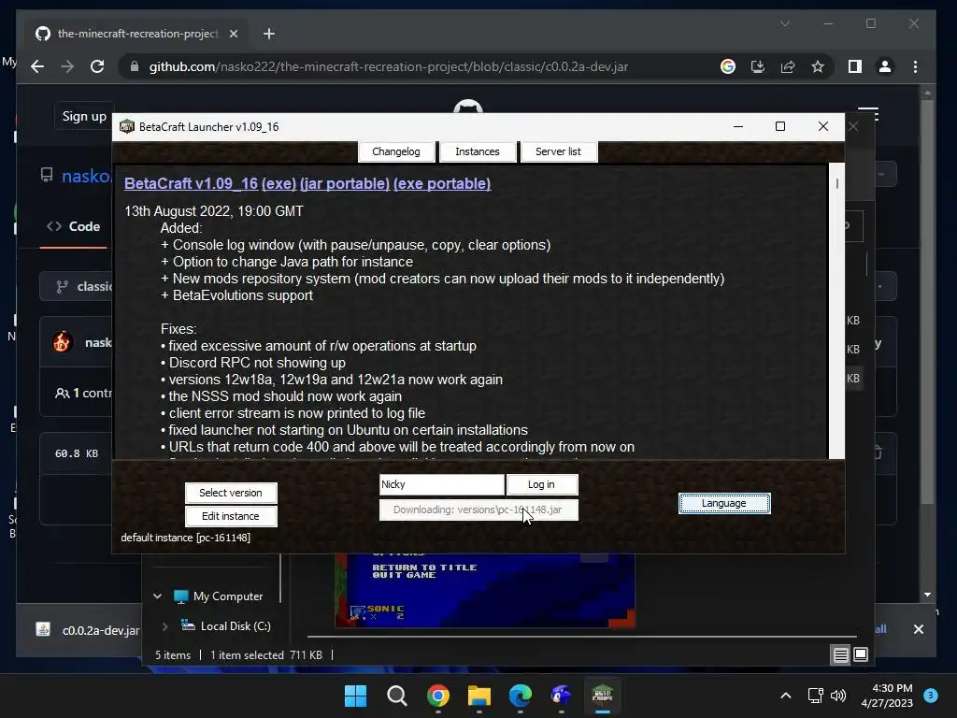Click the BetaCraft changelog scrollbar

[836, 310]
